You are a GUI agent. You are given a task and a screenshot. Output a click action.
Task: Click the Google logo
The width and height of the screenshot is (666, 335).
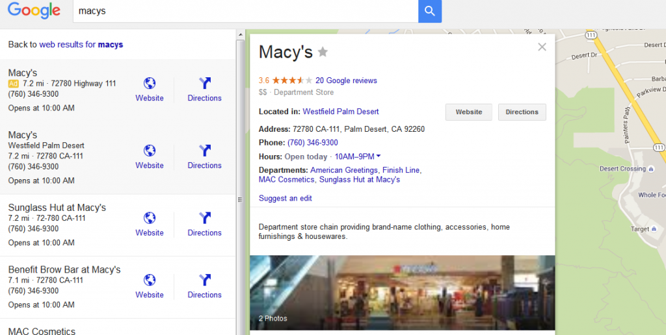pos(34,11)
